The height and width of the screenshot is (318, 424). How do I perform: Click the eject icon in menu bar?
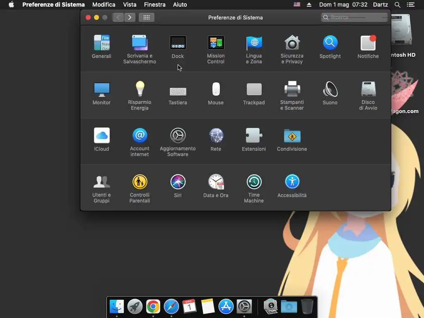coord(309,5)
